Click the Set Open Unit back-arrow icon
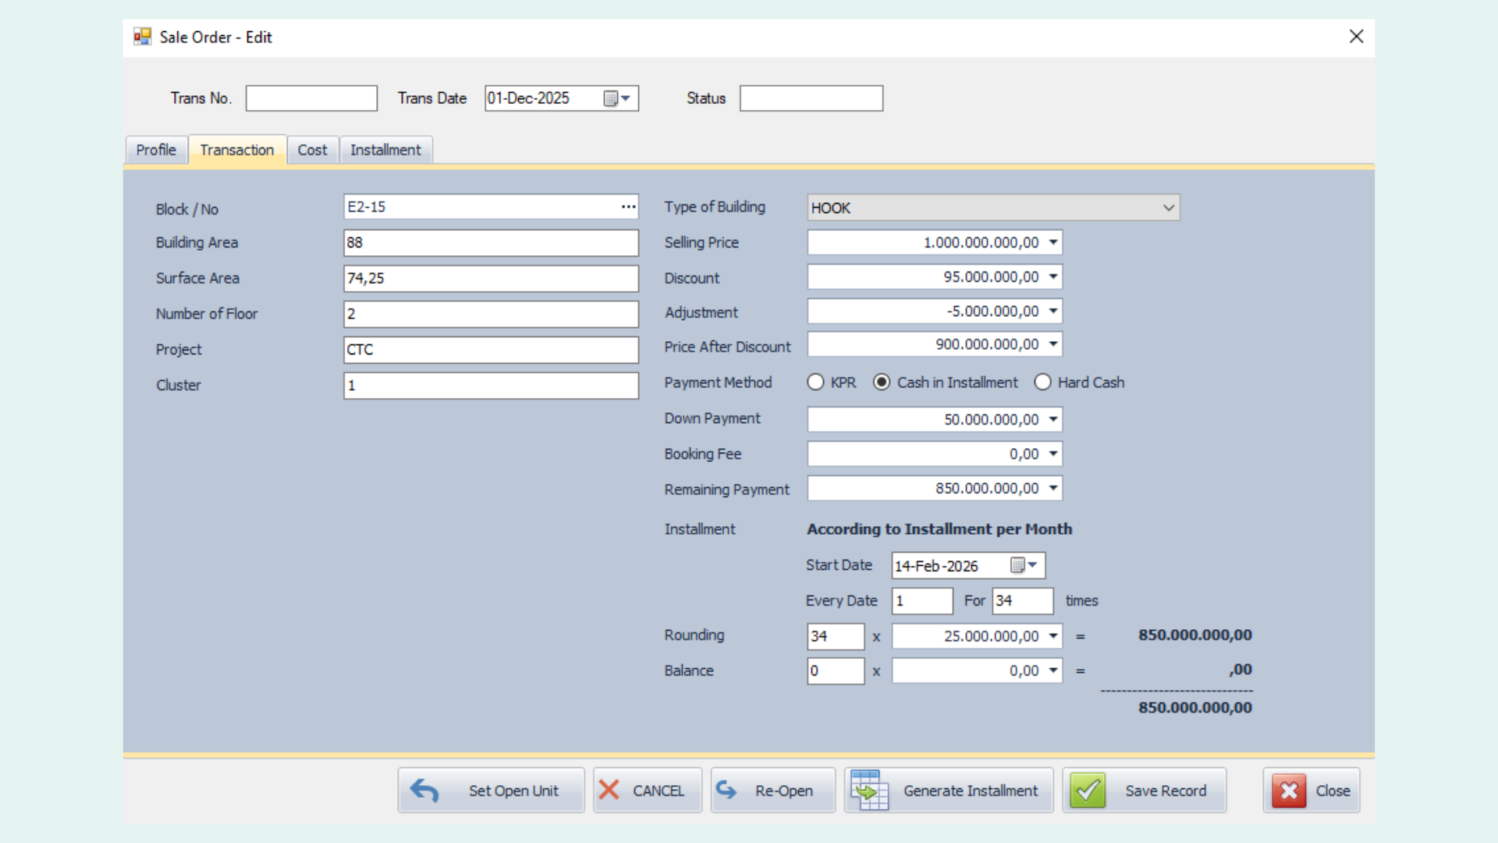The width and height of the screenshot is (1498, 843). [x=424, y=791]
